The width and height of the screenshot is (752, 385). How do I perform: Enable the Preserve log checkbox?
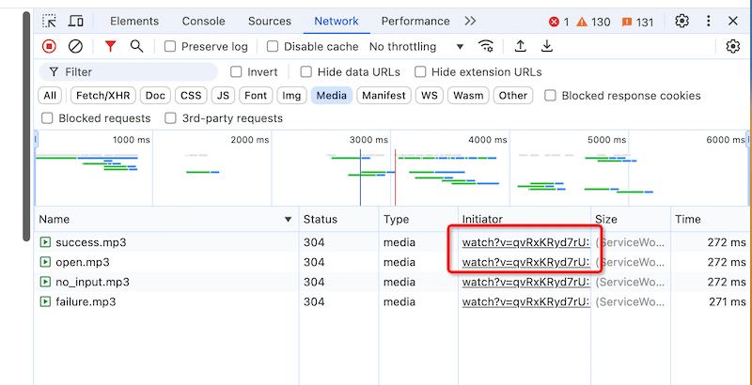pos(170,46)
